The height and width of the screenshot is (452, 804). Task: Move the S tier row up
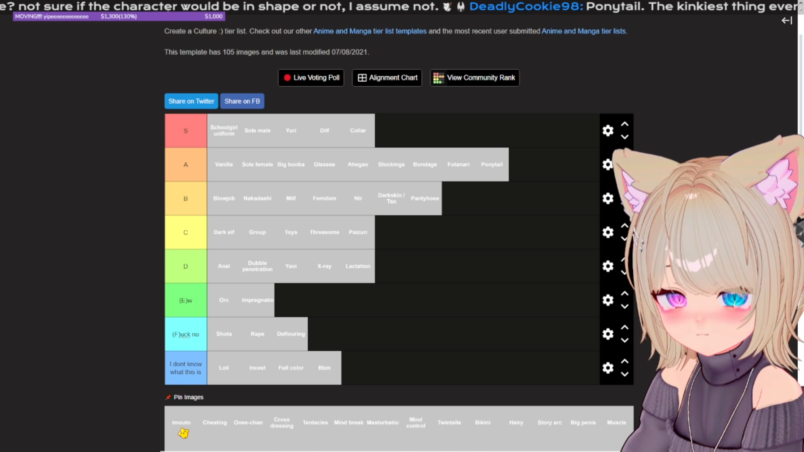624,124
